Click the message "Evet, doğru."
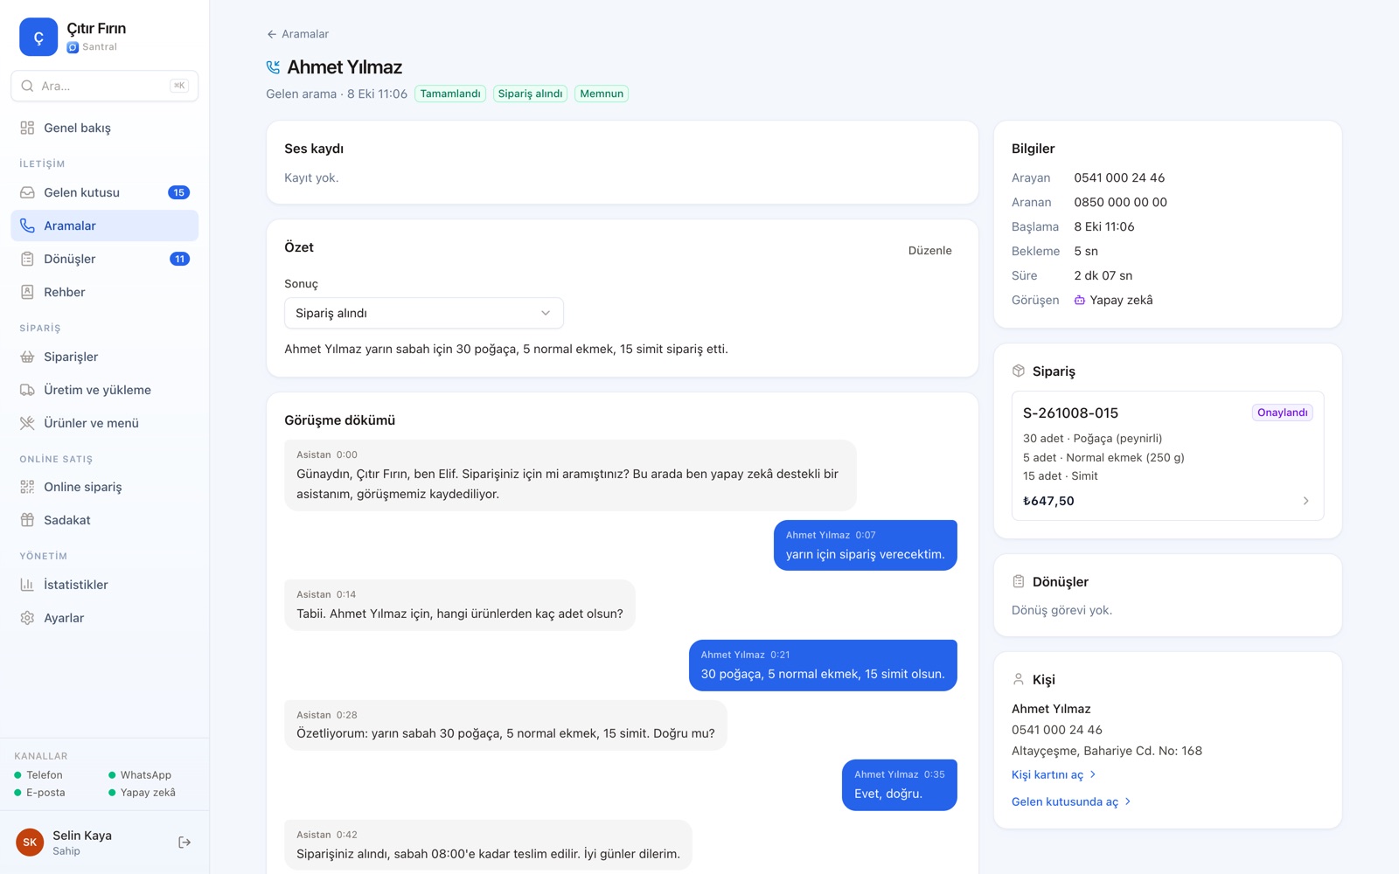Image resolution: width=1399 pixels, height=874 pixels. pos(900,785)
